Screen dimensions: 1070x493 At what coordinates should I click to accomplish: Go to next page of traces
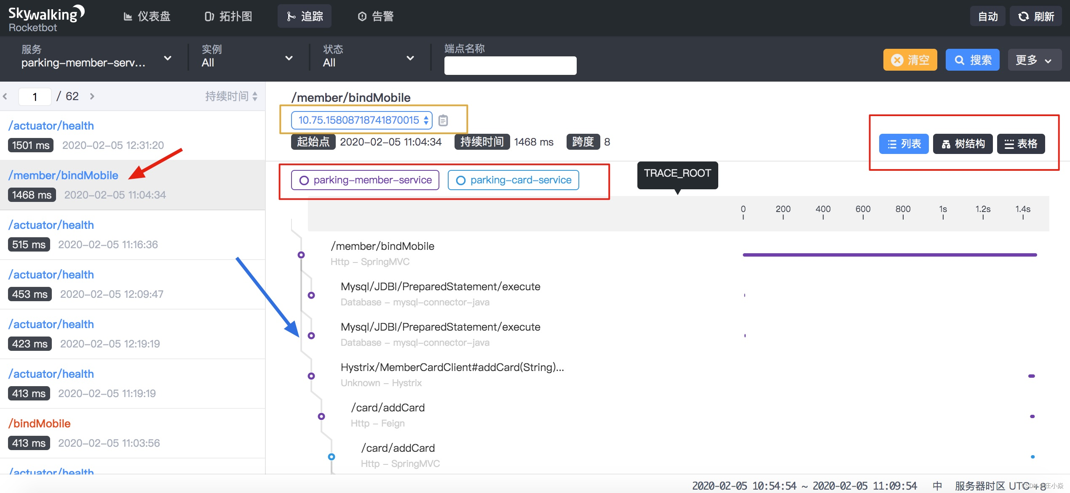point(92,96)
